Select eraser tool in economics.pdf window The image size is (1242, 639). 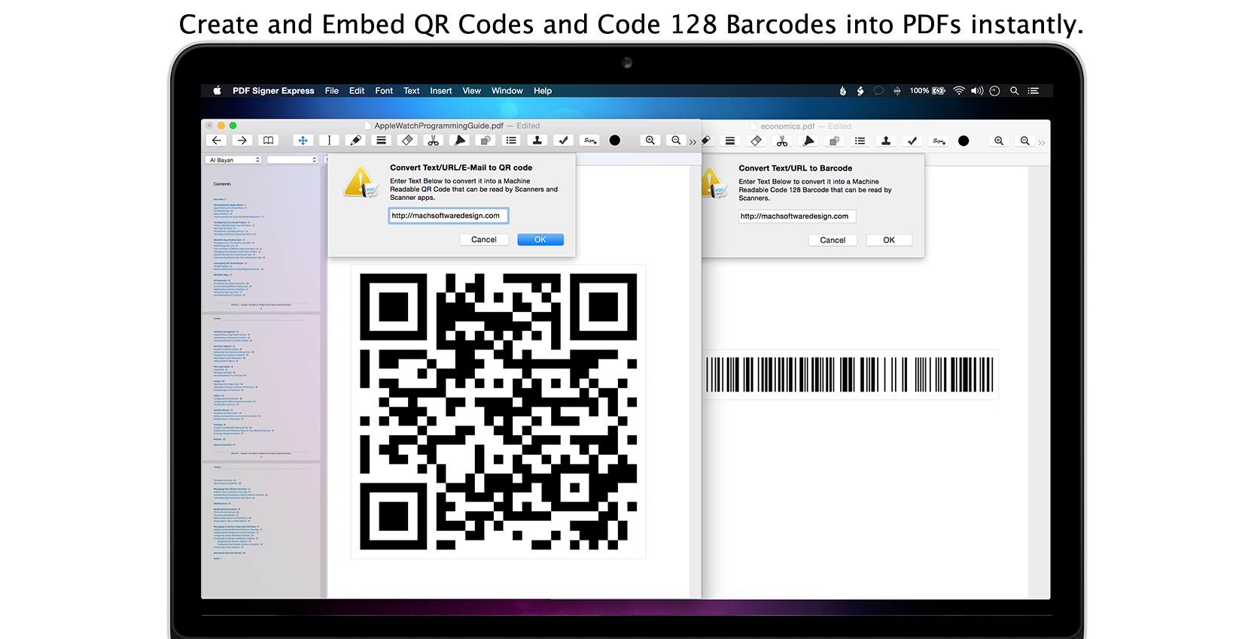click(756, 141)
